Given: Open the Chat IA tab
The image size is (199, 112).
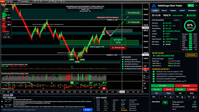Looking at the screenshot, I should (164, 11).
